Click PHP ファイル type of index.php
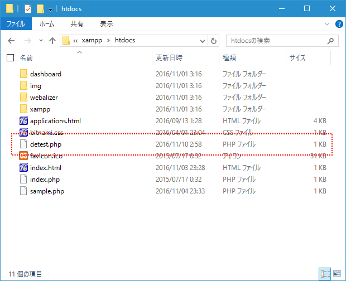346x281 pixels. point(239,180)
